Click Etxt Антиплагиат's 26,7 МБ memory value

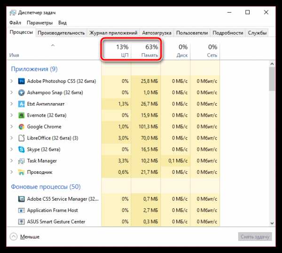click(x=149, y=104)
